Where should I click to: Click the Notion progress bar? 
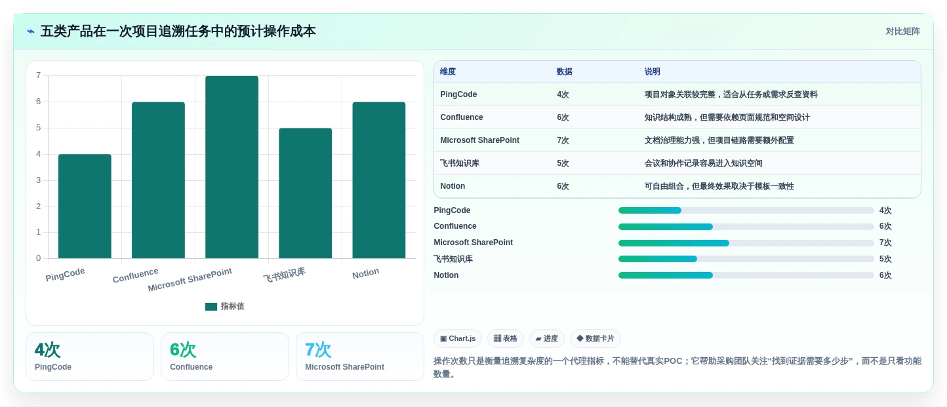746,275
